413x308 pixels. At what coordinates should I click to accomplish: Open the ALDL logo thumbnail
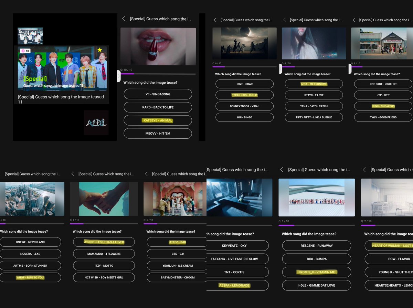96,123
